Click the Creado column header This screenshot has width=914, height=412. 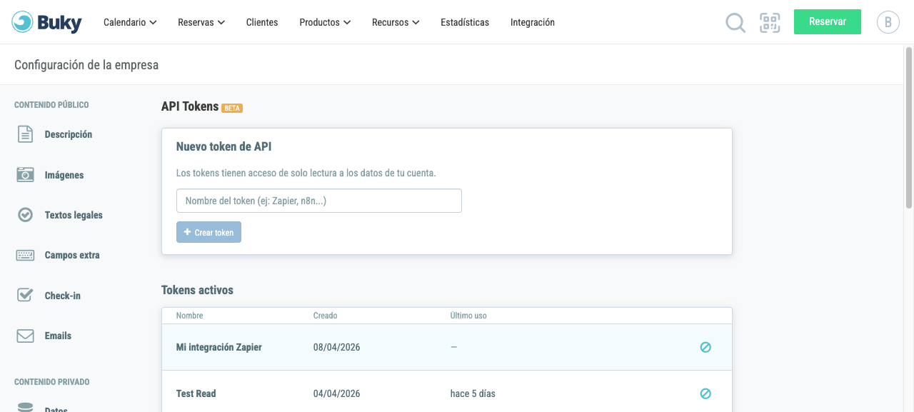[326, 316]
